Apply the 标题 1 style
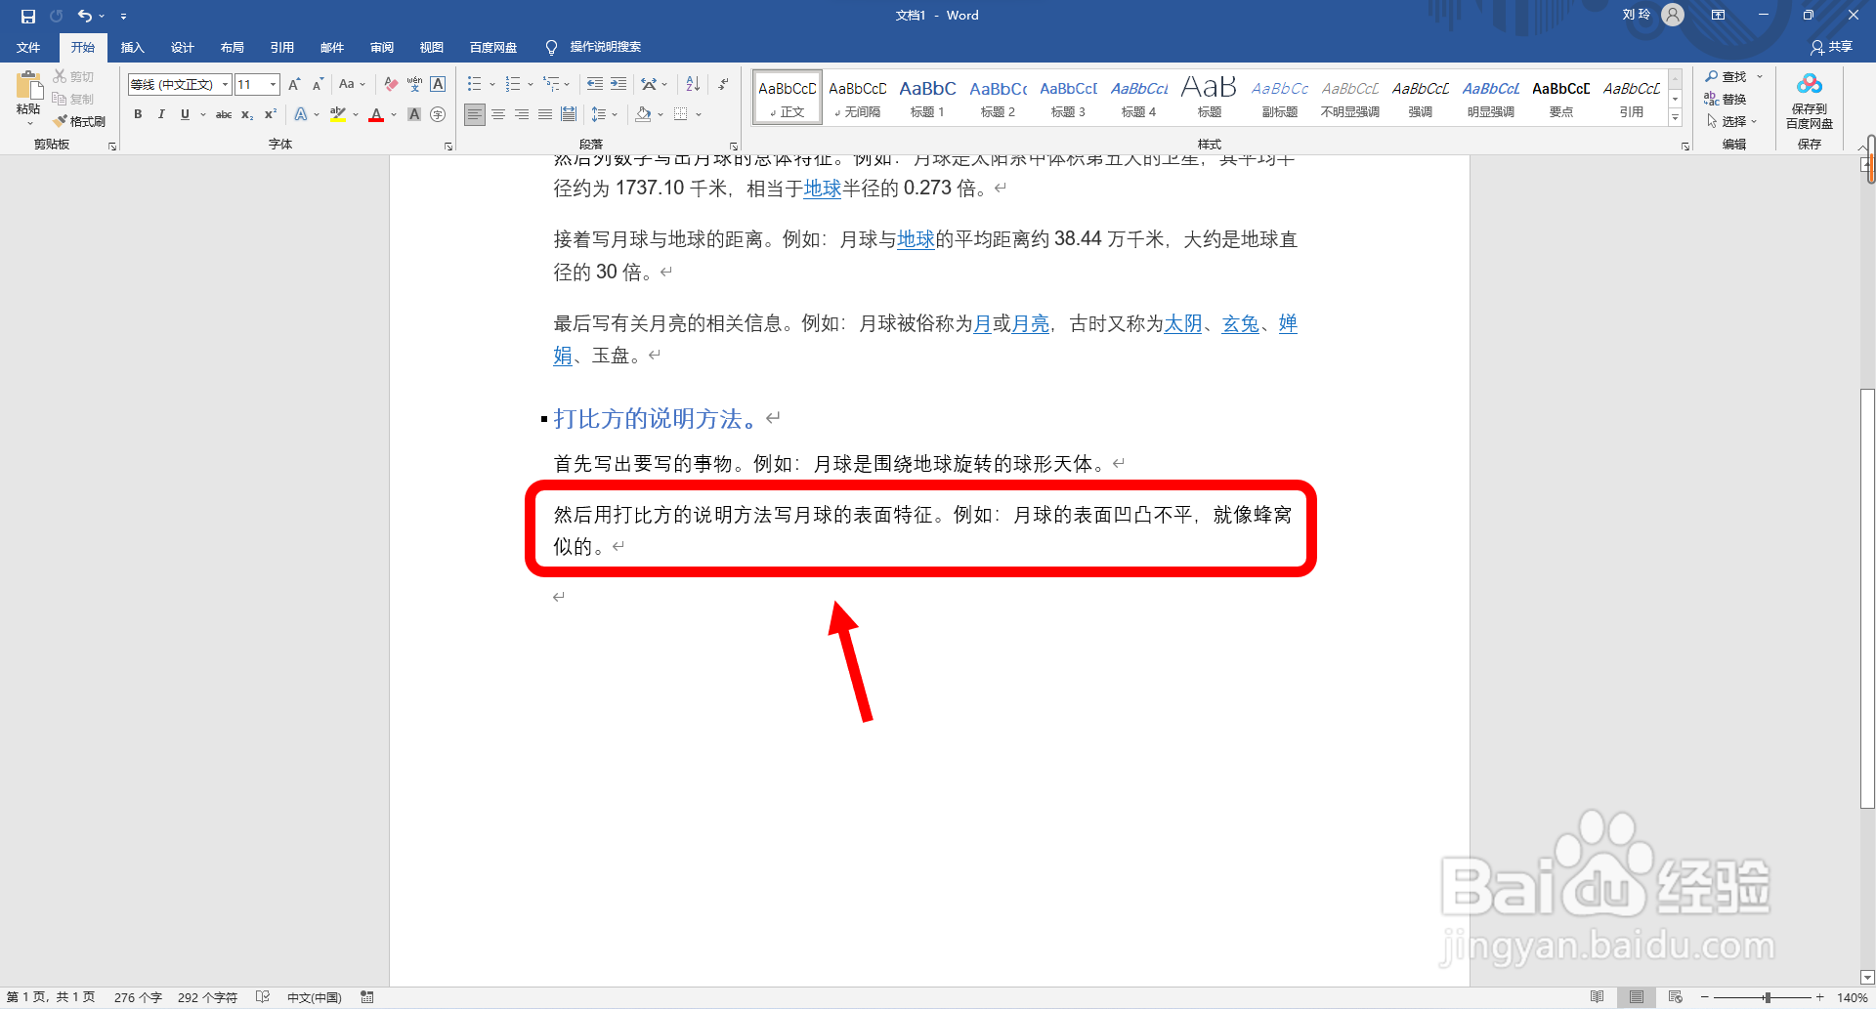Screen dimensions: 1876x1009 927,97
